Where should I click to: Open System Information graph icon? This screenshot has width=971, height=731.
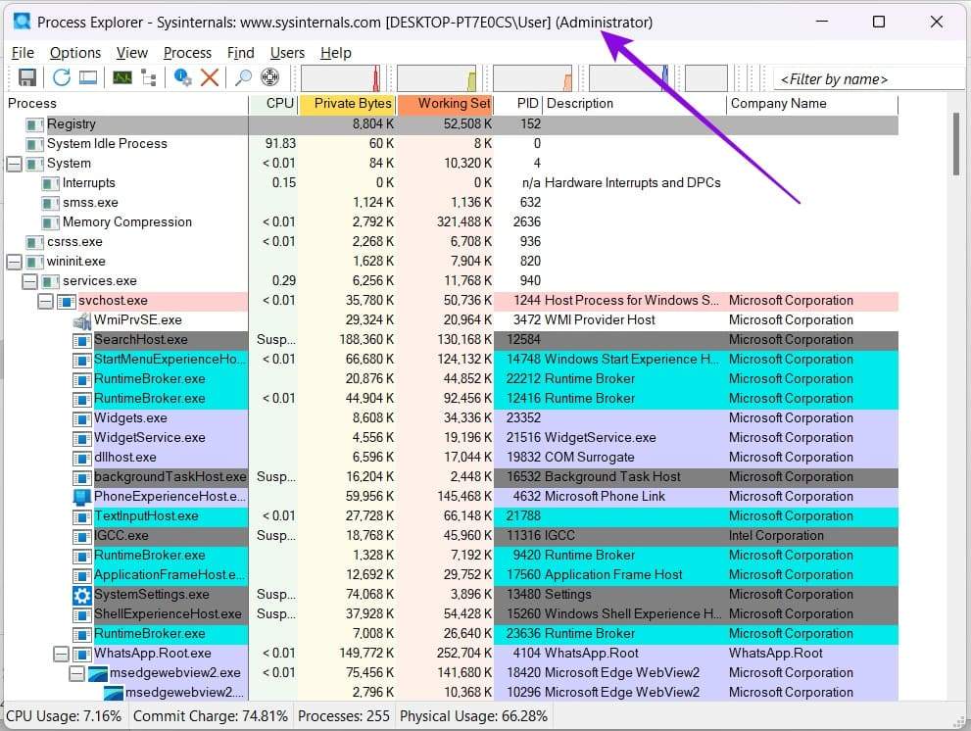click(122, 77)
